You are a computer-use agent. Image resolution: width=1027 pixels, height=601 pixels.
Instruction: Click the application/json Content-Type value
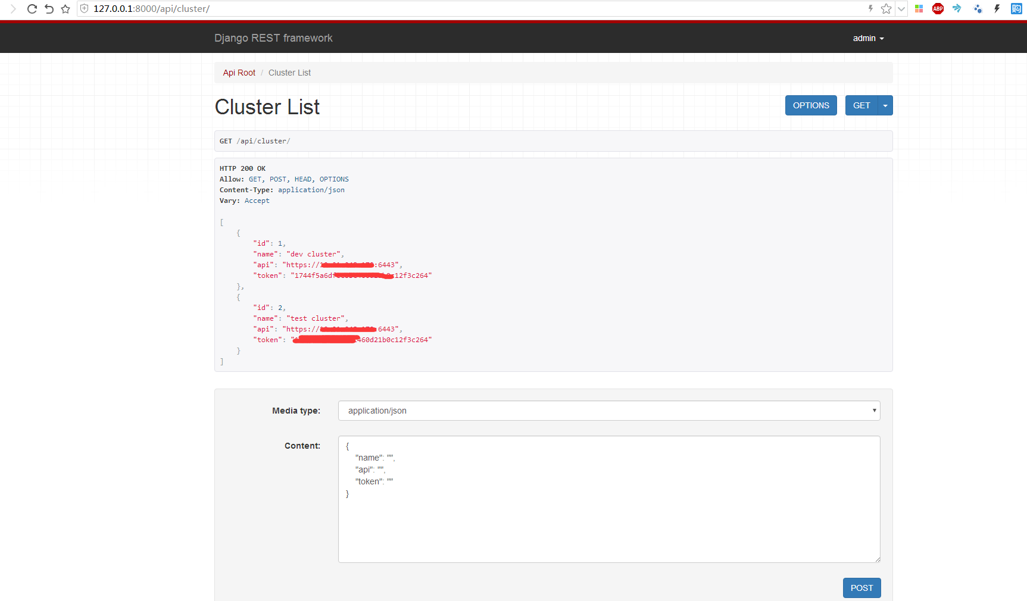click(311, 190)
